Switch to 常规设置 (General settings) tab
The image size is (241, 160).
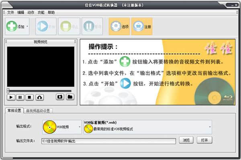[14, 110]
